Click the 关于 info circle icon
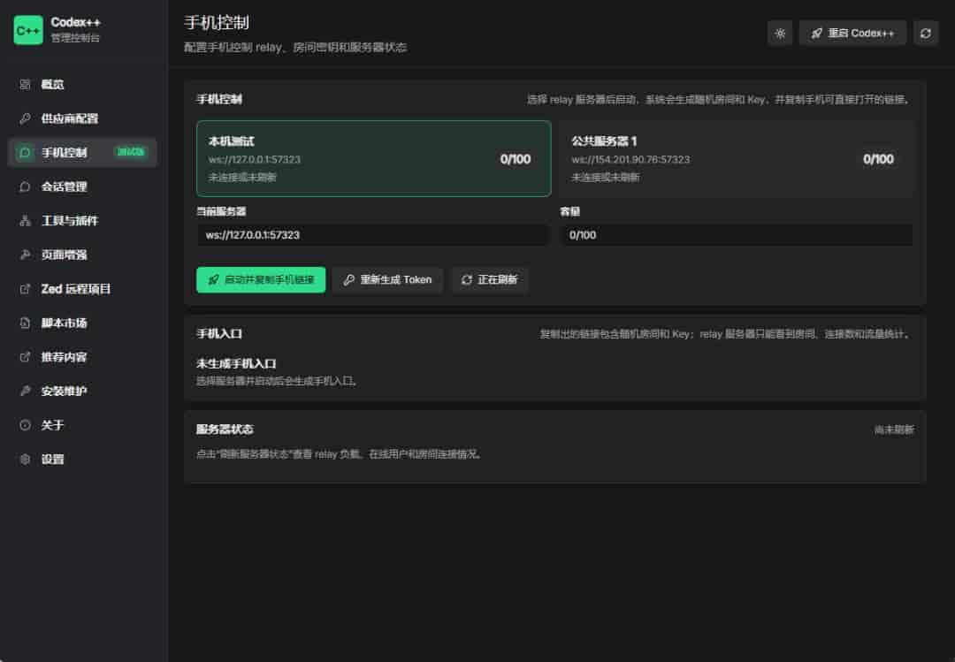955x662 pixels. click(x=25, y=426)
